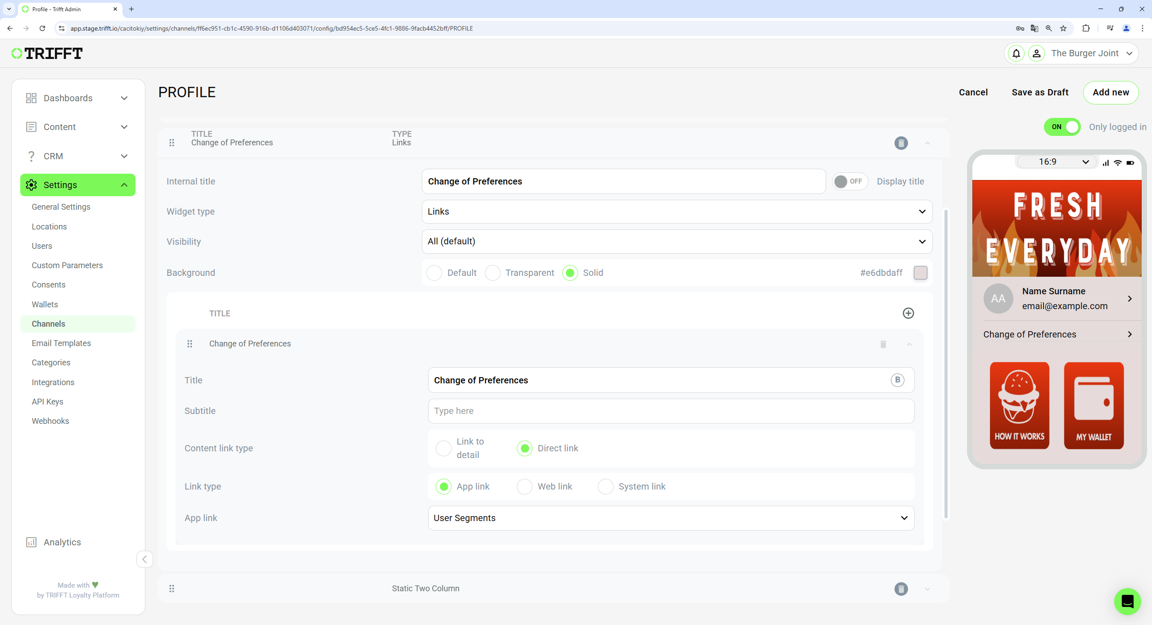
Task: Click the Settings gear icon
Action: [x=31, y=185]
